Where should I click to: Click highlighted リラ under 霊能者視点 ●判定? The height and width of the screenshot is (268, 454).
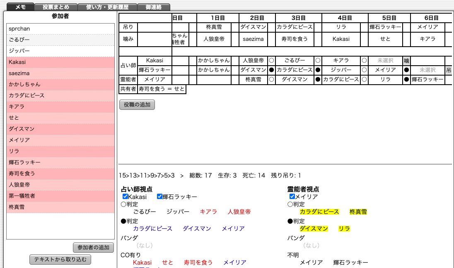(x=344, y=228)
